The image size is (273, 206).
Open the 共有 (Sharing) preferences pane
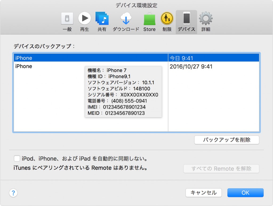[x=102, y=22]
